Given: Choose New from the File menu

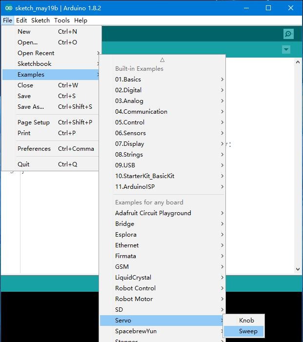Looking at the screenshot, I should [51, 31].
